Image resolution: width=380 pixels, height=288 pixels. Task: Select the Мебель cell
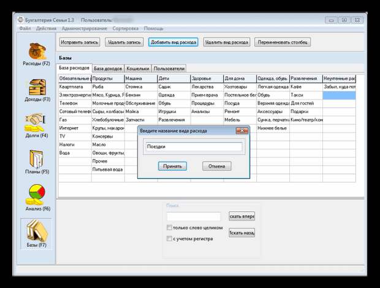click(240, 120)
